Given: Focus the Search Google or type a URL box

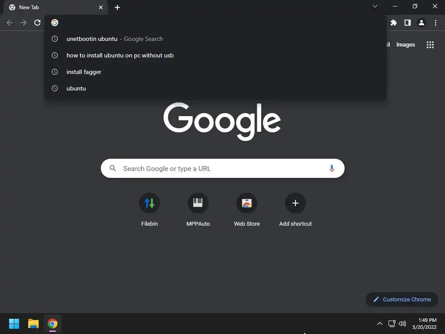Looking at the screenshot, I should (x=222, y=168).
